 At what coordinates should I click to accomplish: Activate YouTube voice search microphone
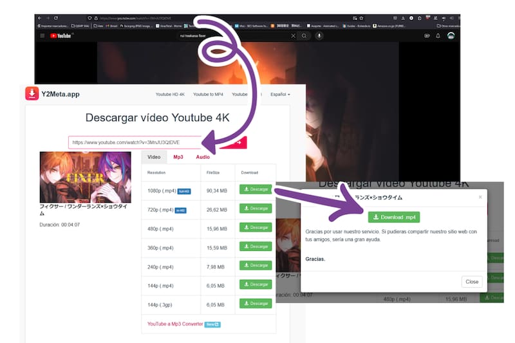tap(319, 36)
